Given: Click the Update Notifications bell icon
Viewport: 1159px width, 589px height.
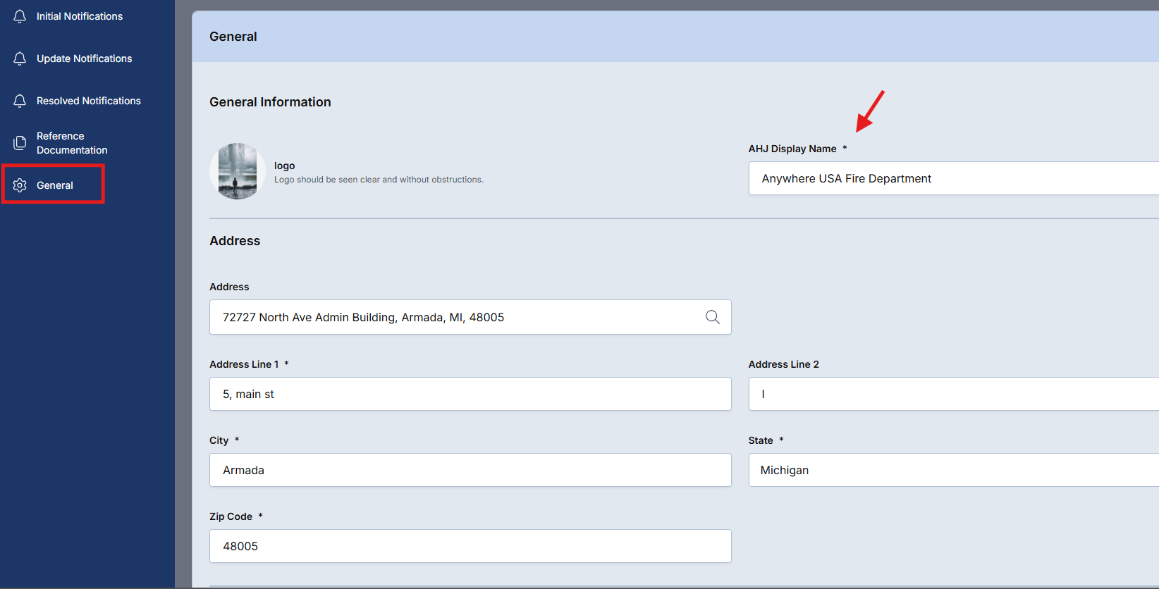Looking at the screenshot, I should tap(20, 58).
